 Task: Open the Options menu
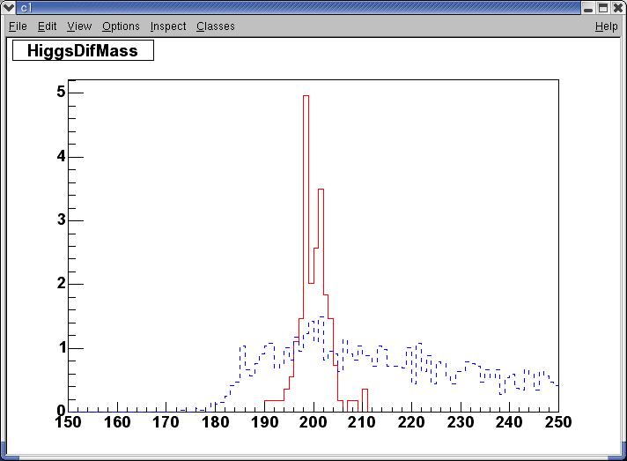[121, 26]
